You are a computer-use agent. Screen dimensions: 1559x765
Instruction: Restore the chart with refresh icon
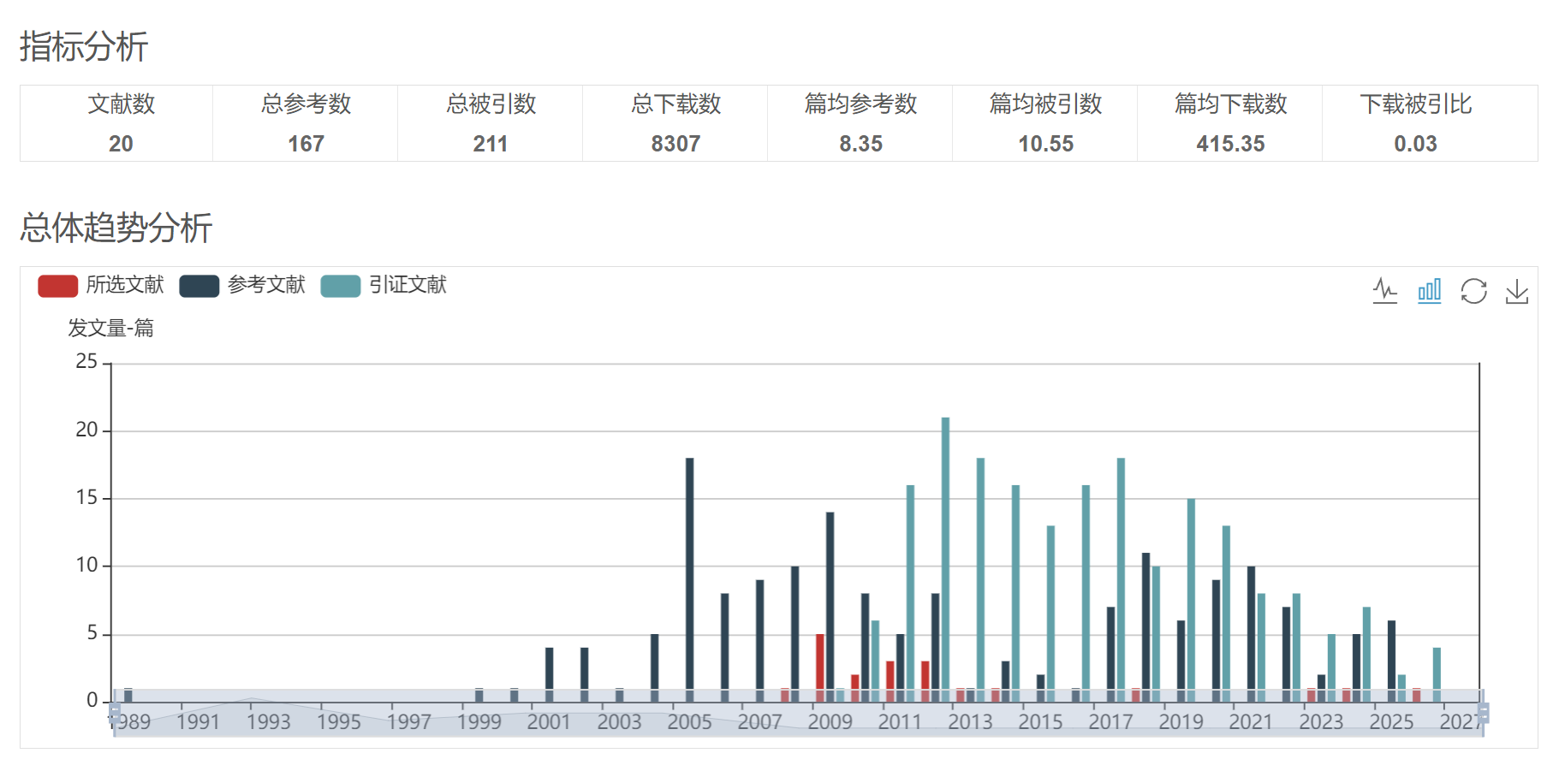point(1473,291)
